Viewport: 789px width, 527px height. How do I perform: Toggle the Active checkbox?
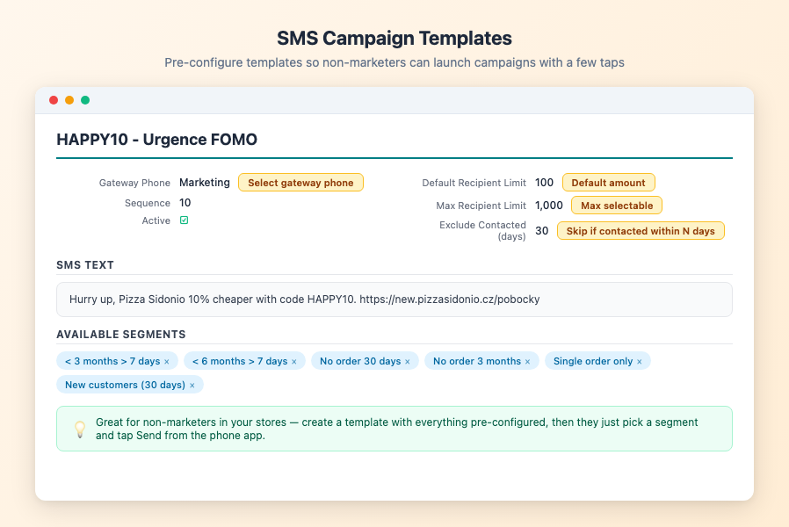(x=185, y=220)
